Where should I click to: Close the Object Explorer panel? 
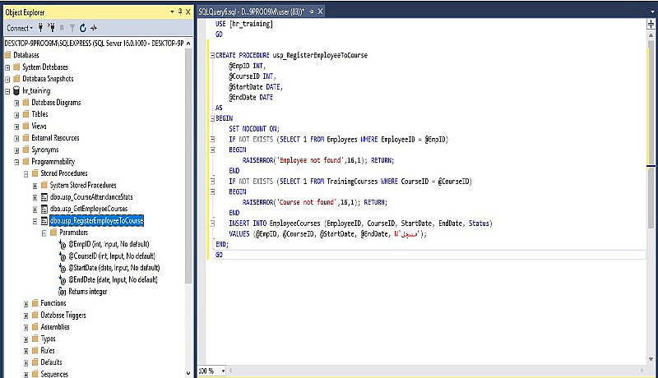point(188,12)
